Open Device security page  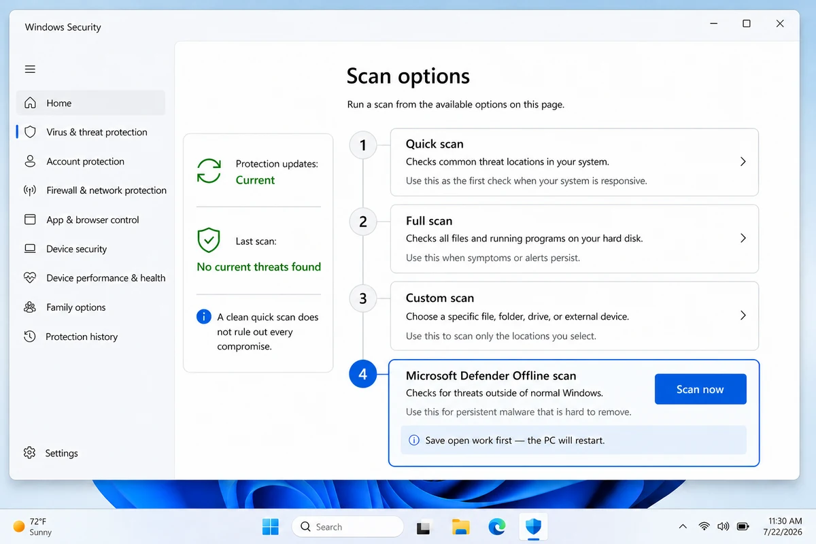coord(90,249)
